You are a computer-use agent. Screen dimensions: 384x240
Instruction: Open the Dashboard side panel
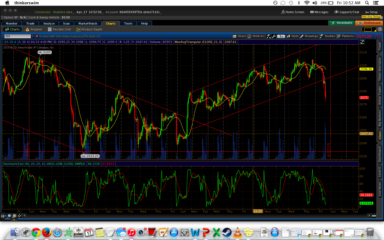pos(380,154)
